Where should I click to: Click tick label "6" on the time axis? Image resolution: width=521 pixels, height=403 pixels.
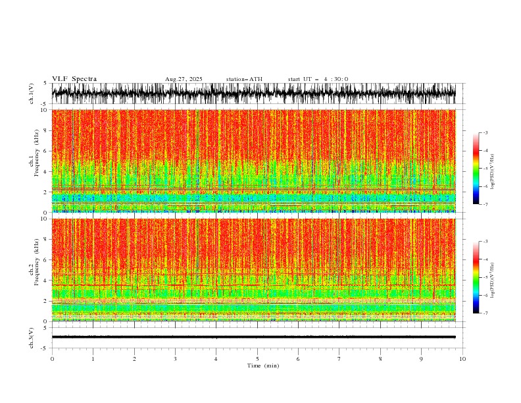tap(298, 359)
